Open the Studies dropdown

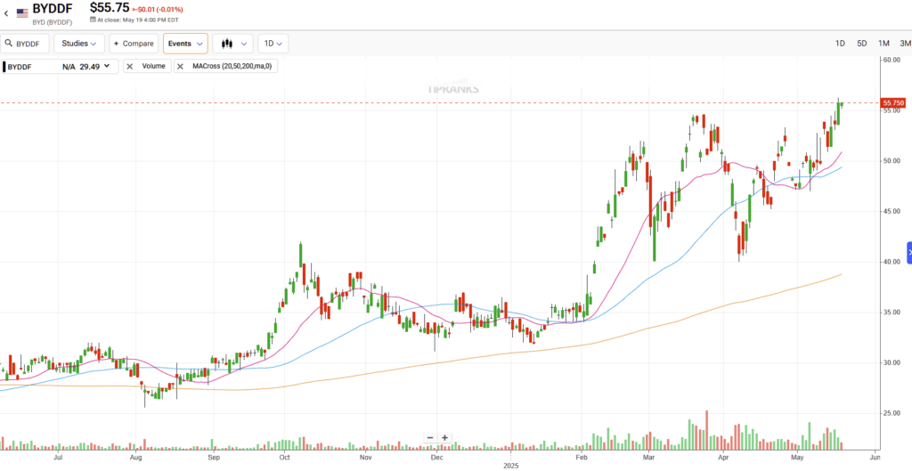tap(79, 44)
